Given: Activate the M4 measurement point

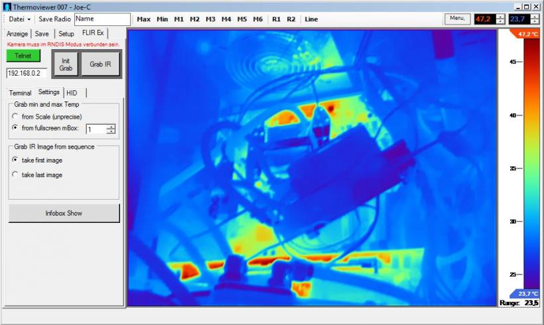Looking at the screenshot, I should click(226, 19).
